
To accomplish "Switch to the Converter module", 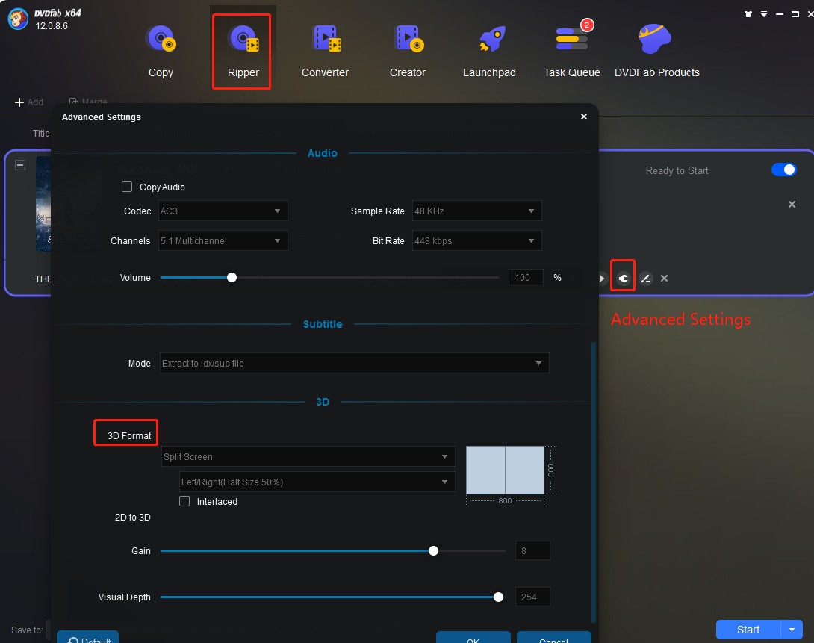I will click(x=325, y=48).
